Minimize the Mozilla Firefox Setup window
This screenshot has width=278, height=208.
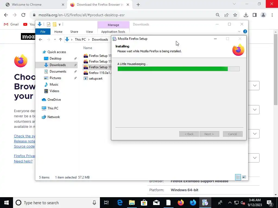215,39
